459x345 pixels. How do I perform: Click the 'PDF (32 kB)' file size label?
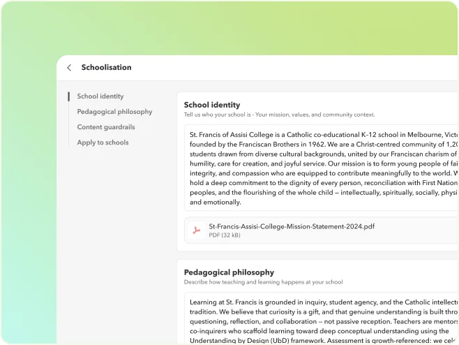pos(225,235)
